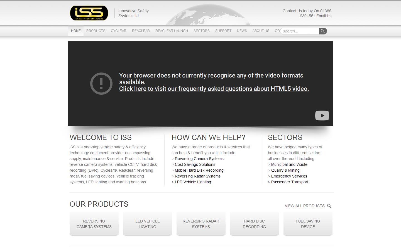
Task: Select the CYCLEAR navigation tab
Action: 118,31
